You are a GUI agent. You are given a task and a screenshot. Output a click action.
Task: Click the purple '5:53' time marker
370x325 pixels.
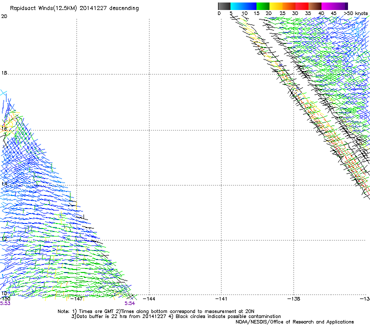click(5, 303)
